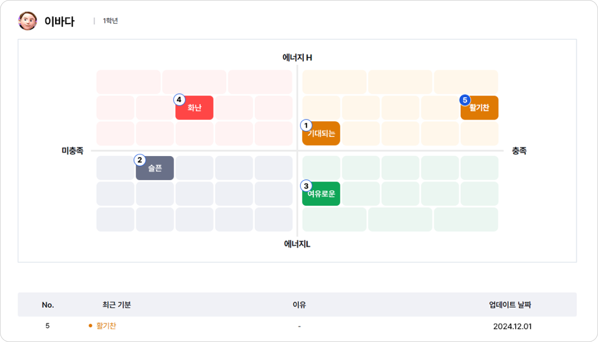Viewport: 598px width, 342px height.
Task: Select the red 화난 mood tile
Action: [x=194, y=107]
